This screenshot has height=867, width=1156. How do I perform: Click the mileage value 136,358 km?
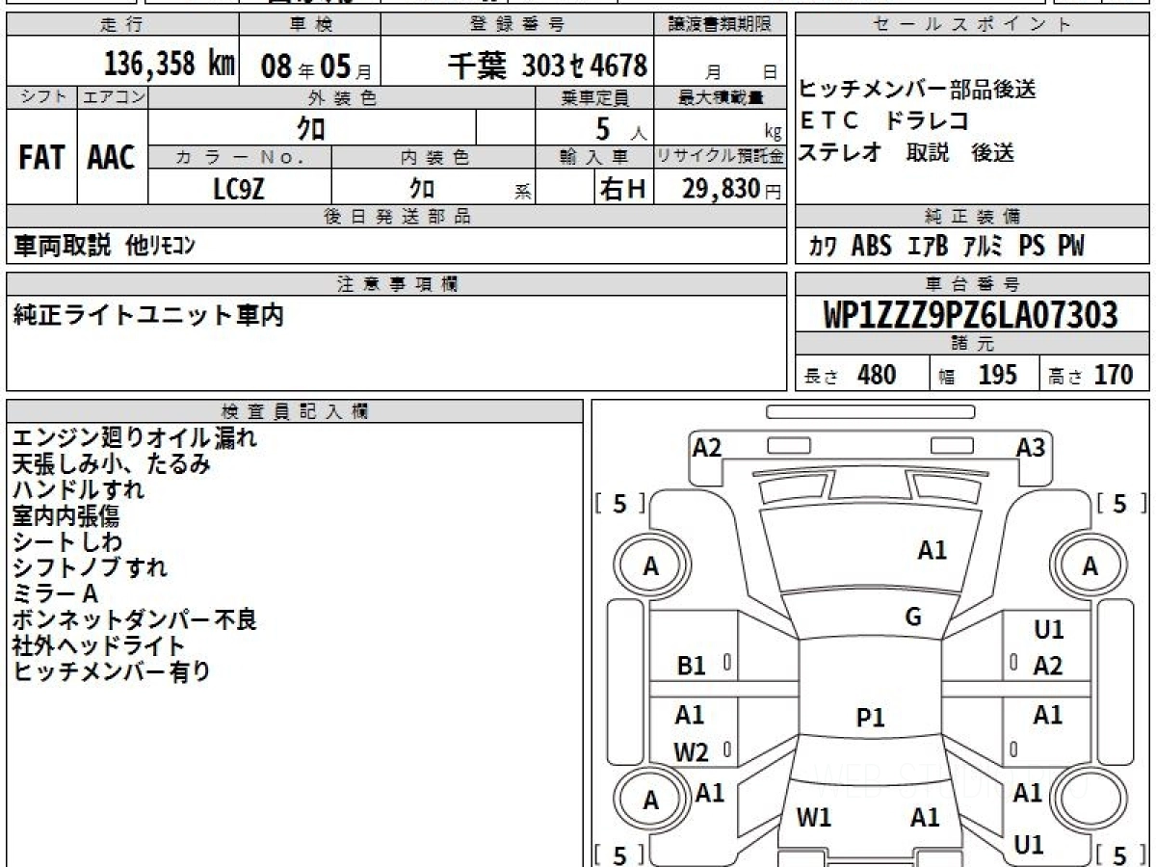[169, 65]
